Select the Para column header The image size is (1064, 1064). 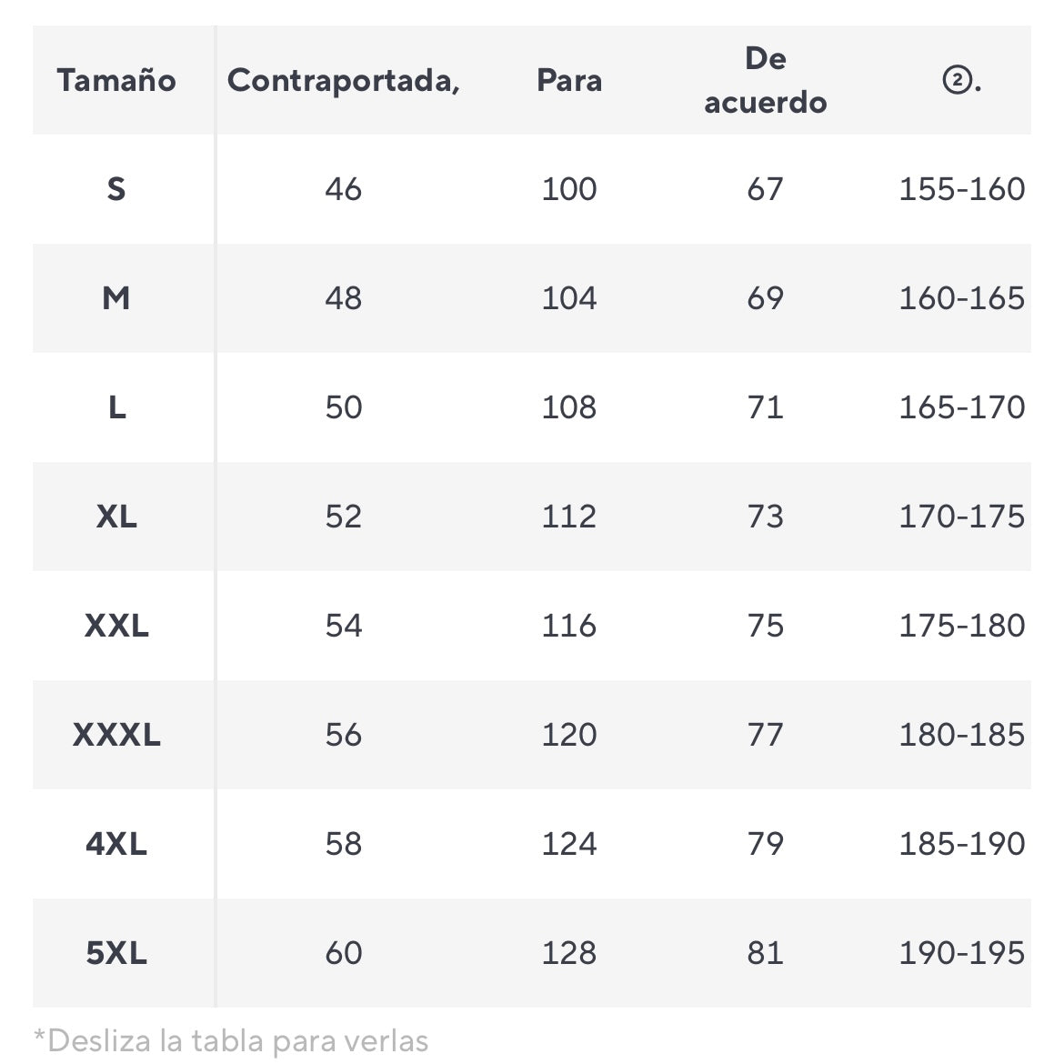[569, 81]
